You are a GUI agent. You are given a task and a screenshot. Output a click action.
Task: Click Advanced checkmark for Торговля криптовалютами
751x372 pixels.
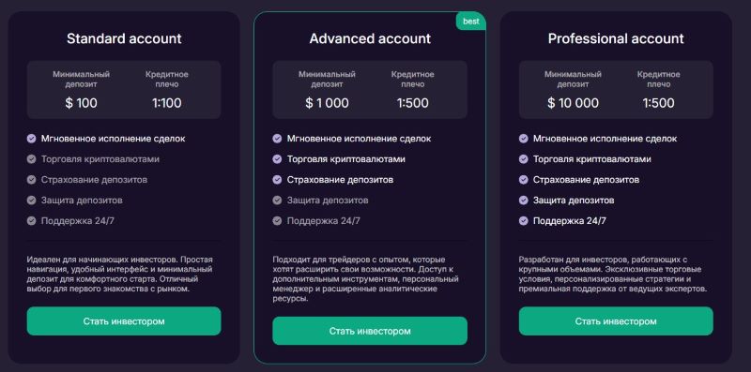click(277, 159)
